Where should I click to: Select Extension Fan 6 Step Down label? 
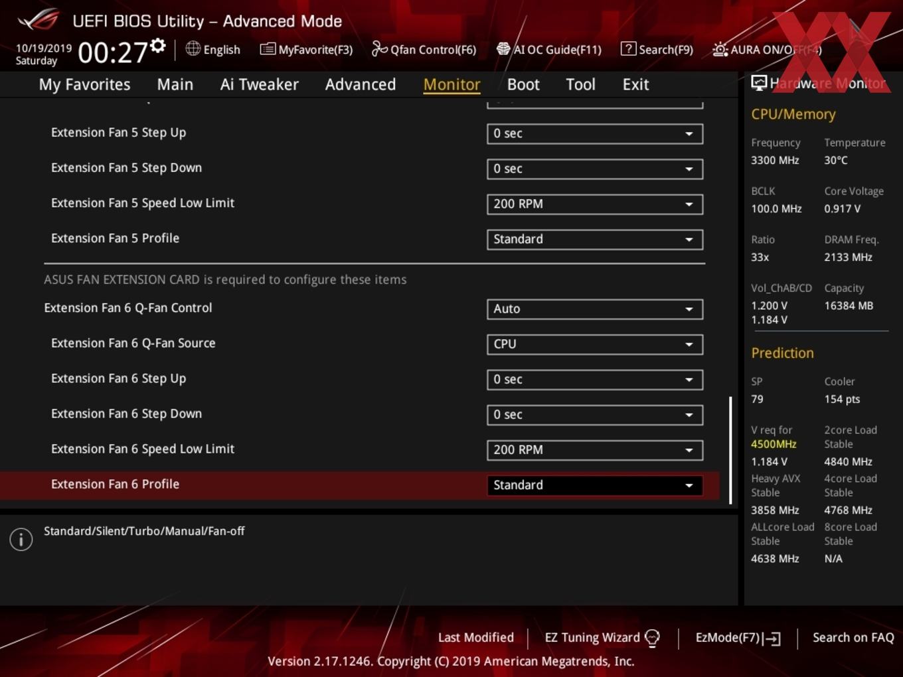point(126,414)
